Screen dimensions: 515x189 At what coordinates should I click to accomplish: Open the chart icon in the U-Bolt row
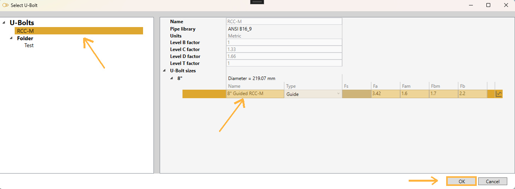499,94
